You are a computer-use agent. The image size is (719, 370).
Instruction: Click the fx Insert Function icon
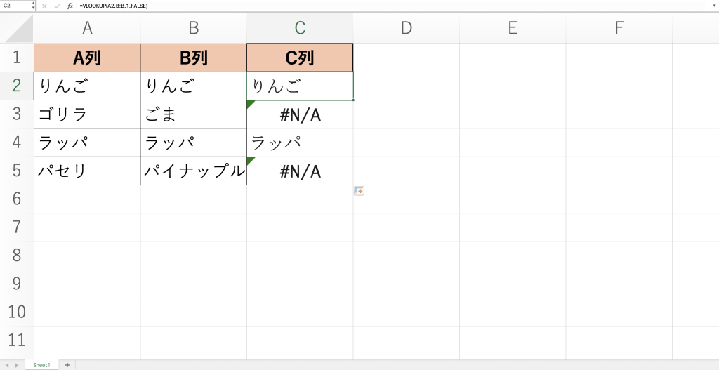[x=70, y=6]
